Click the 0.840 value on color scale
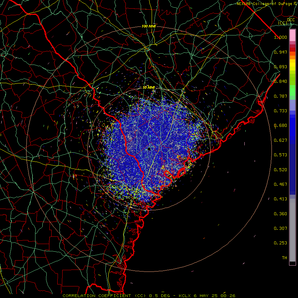Viewport: 298px width, 298px height. click(280, 81)
